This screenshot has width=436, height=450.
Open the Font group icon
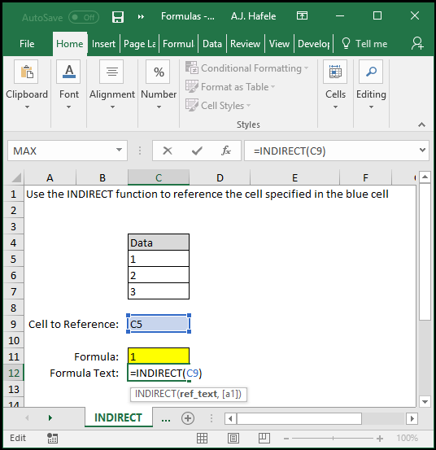click(68, 72)
